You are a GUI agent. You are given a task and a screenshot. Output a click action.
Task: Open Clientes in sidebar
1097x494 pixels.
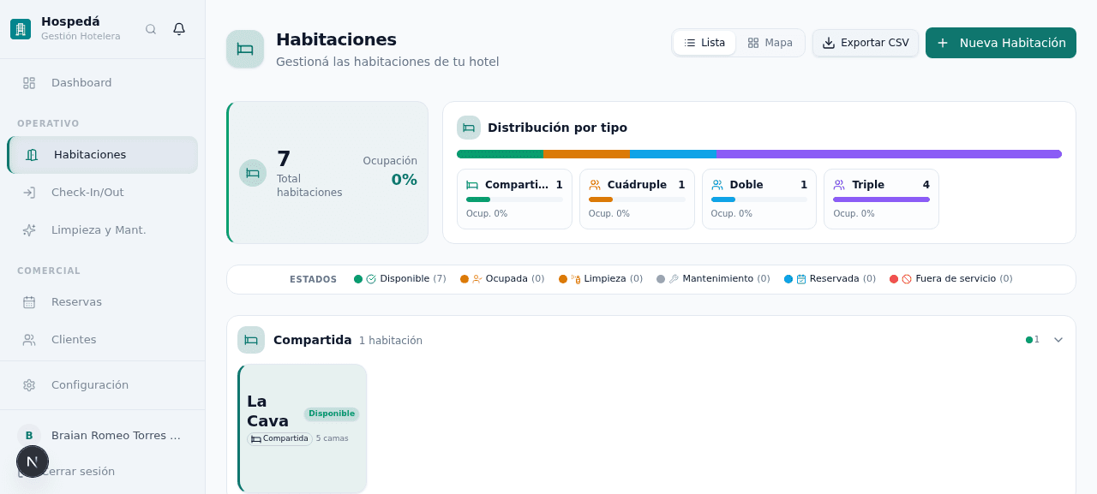point(103,340)
